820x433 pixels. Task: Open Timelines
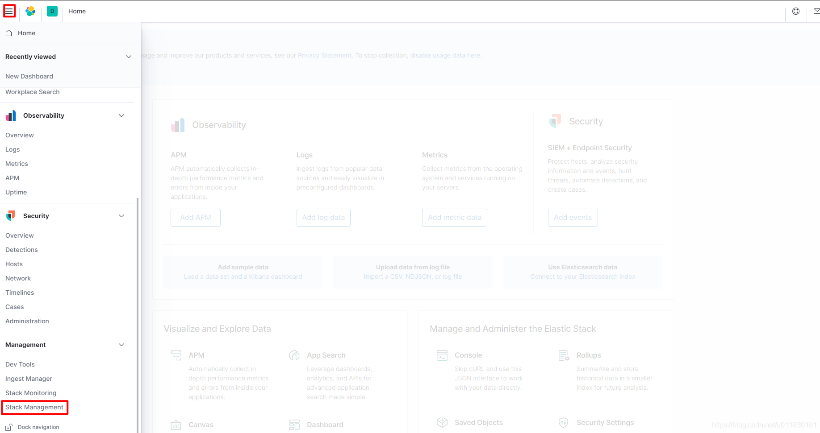coord(20,293)
